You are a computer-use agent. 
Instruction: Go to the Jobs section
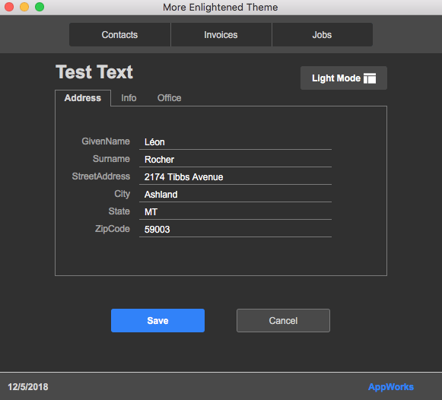pos(323,35)
